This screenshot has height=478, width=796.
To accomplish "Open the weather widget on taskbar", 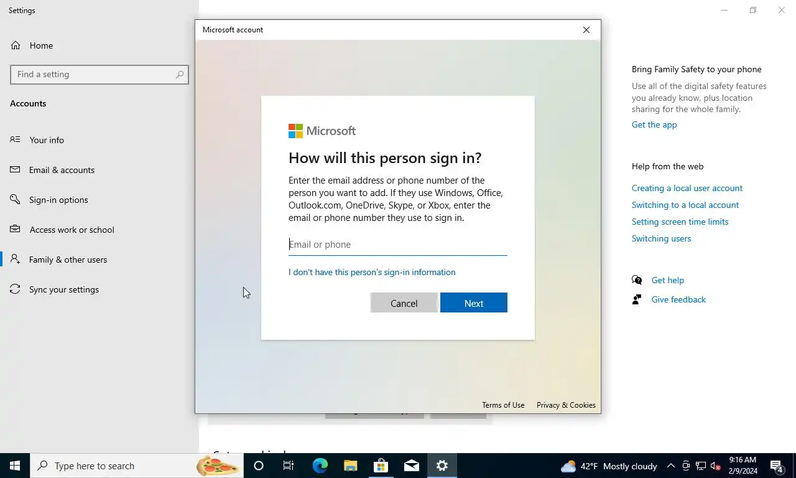I will (609, 466).
